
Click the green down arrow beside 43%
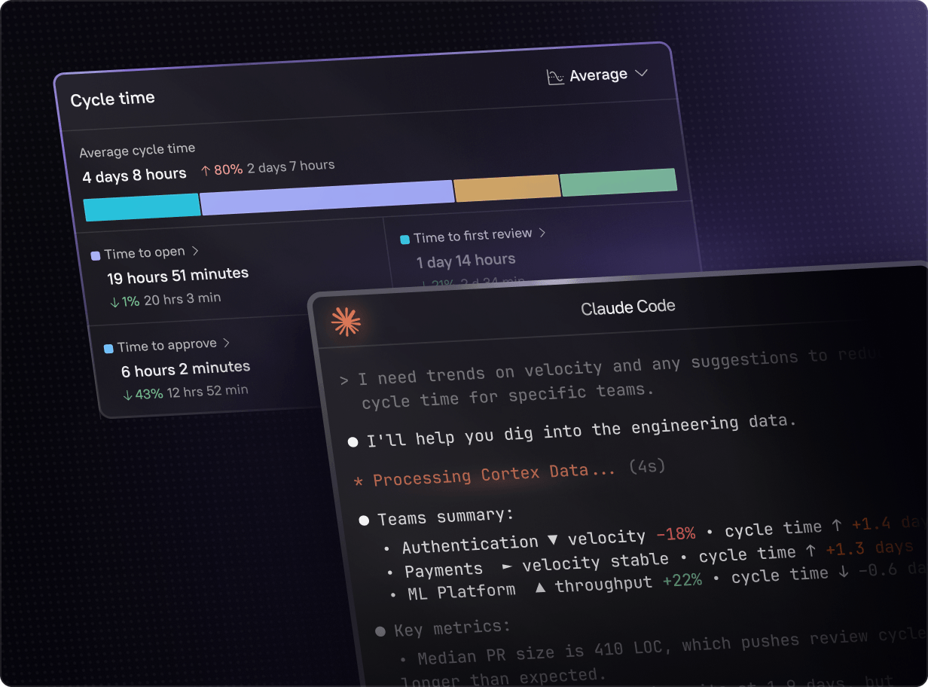coord(127,395)
